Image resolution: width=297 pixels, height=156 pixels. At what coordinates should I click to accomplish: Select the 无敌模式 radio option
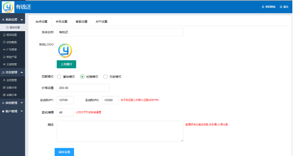tap(106, 77)
